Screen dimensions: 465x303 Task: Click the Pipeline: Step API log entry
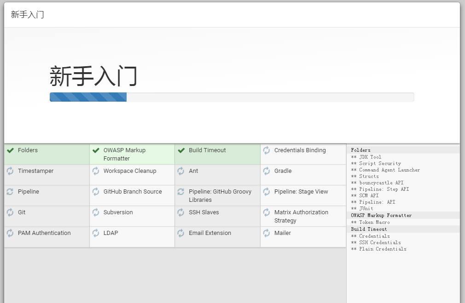380,189
